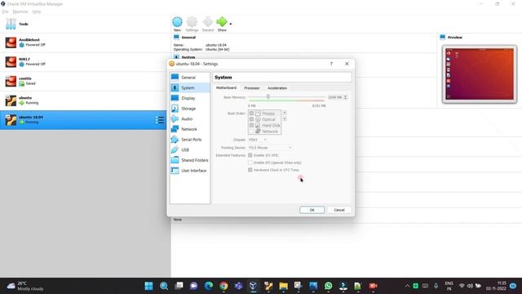Switch to the Acceleration tab
Image resolution: width=522 pixels, height=294 pixels.
coord(277,88)
